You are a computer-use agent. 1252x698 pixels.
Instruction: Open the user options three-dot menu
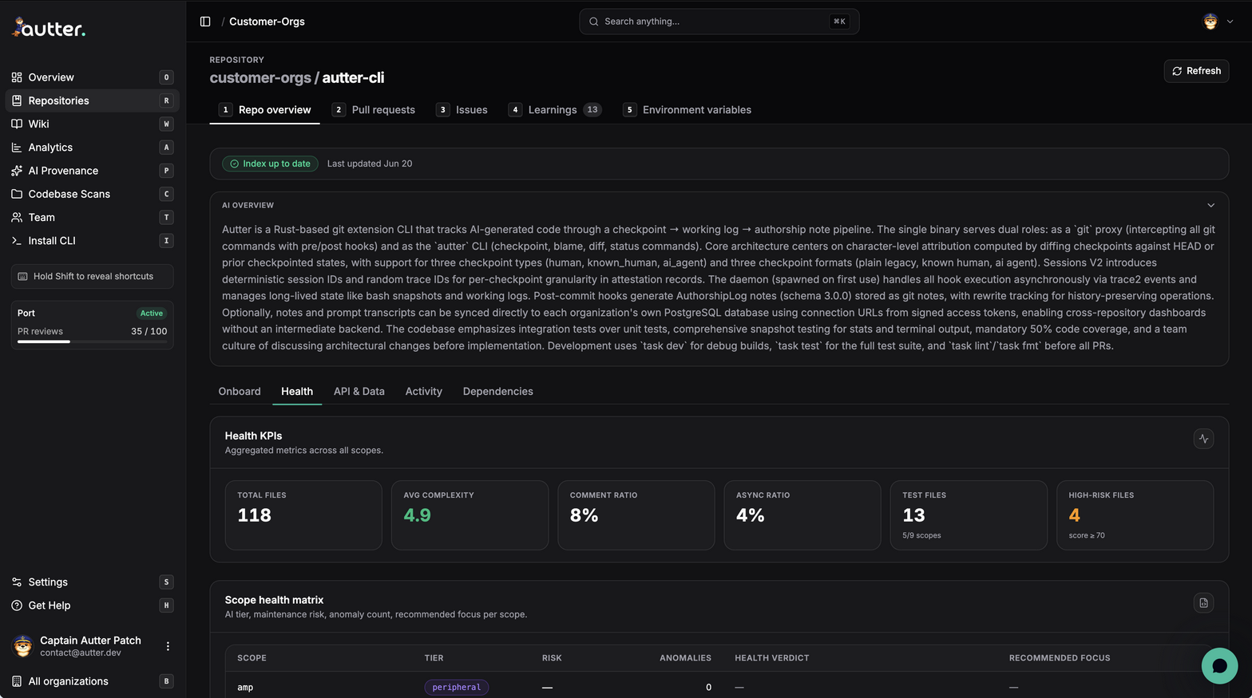[168, 646]
